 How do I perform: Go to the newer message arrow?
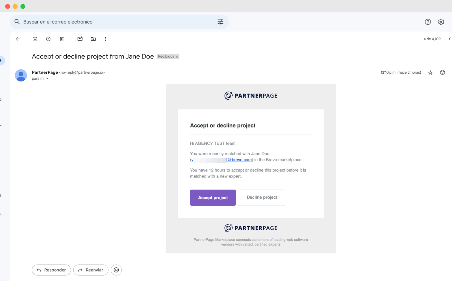449,39
